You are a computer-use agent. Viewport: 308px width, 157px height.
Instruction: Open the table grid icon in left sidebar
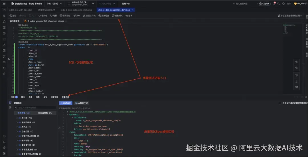point(4,27)
